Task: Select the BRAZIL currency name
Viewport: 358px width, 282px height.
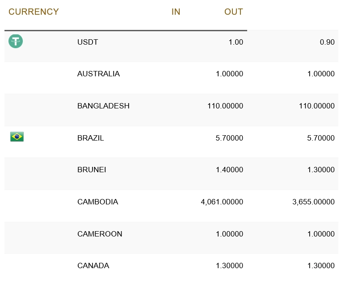Action: tap(90, 138)
